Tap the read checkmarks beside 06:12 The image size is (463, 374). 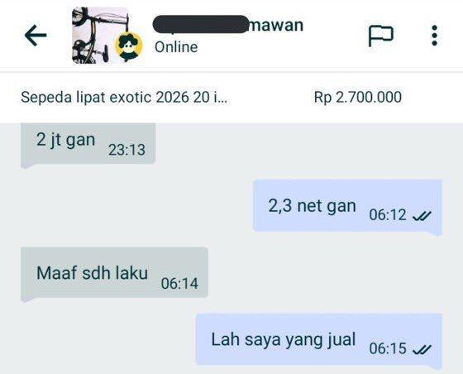click(x=422, y=216)
